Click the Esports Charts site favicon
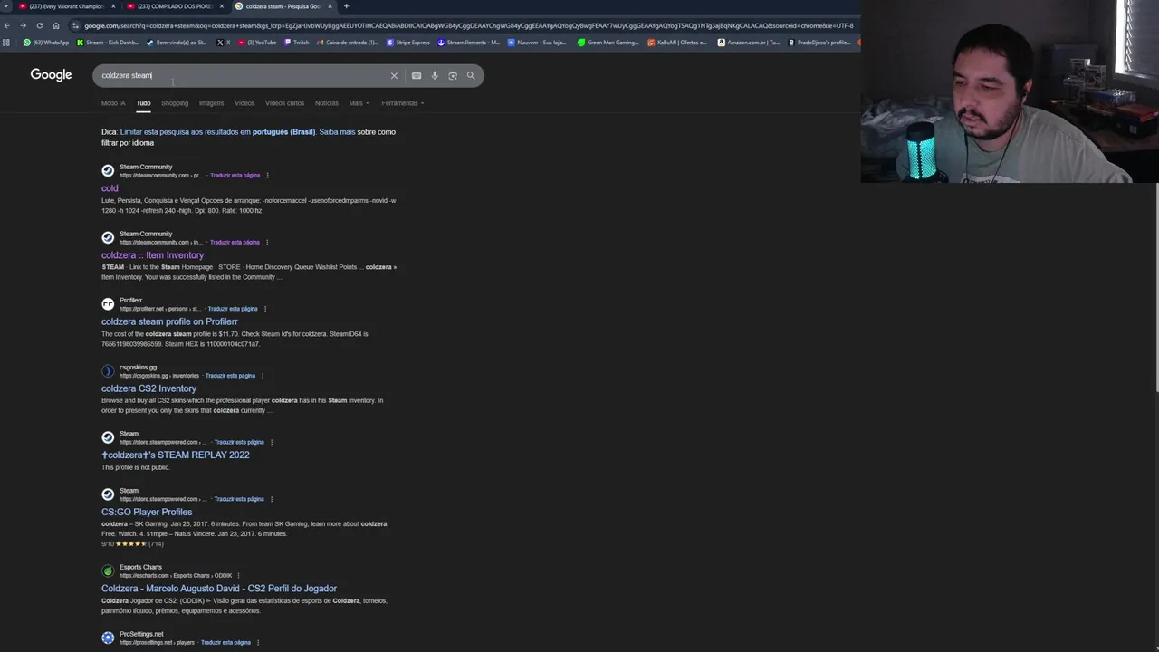The image size is (1159, 652). click(108, 571)
